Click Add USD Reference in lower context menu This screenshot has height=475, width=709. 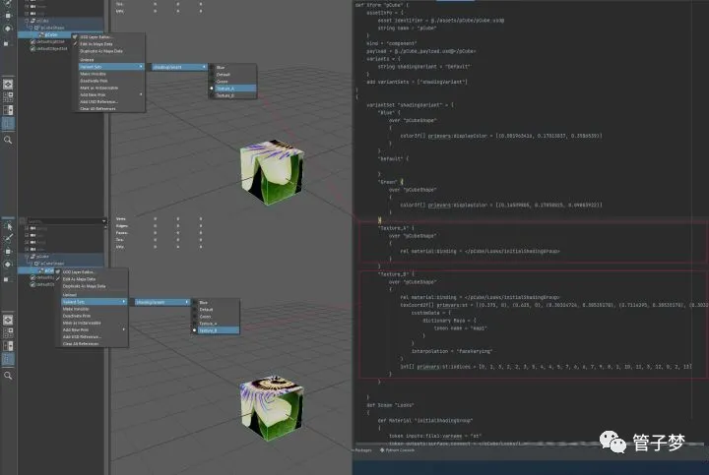click(x=84, y=336)
